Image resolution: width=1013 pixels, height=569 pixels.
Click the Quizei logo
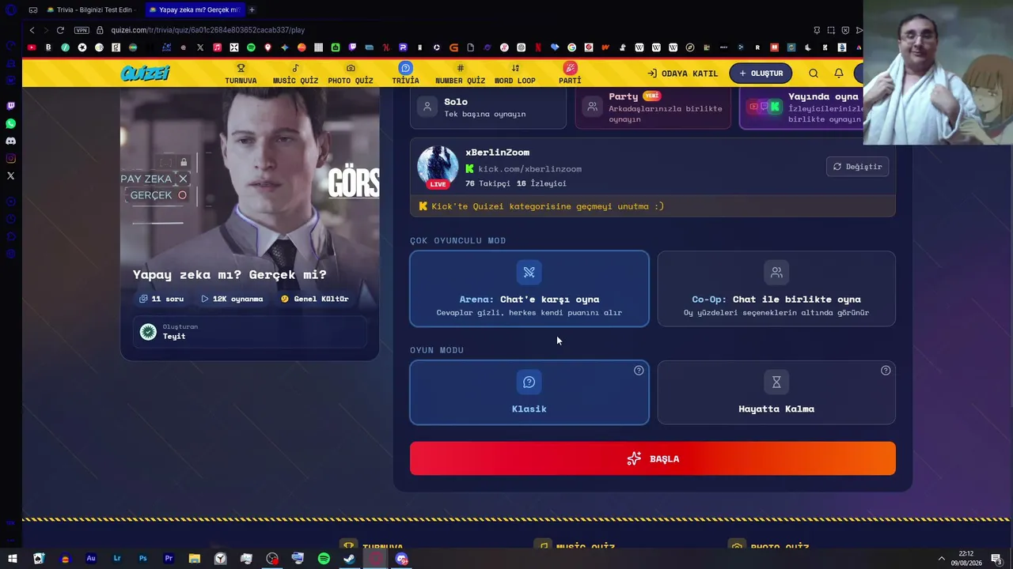(x=145, y=73)
